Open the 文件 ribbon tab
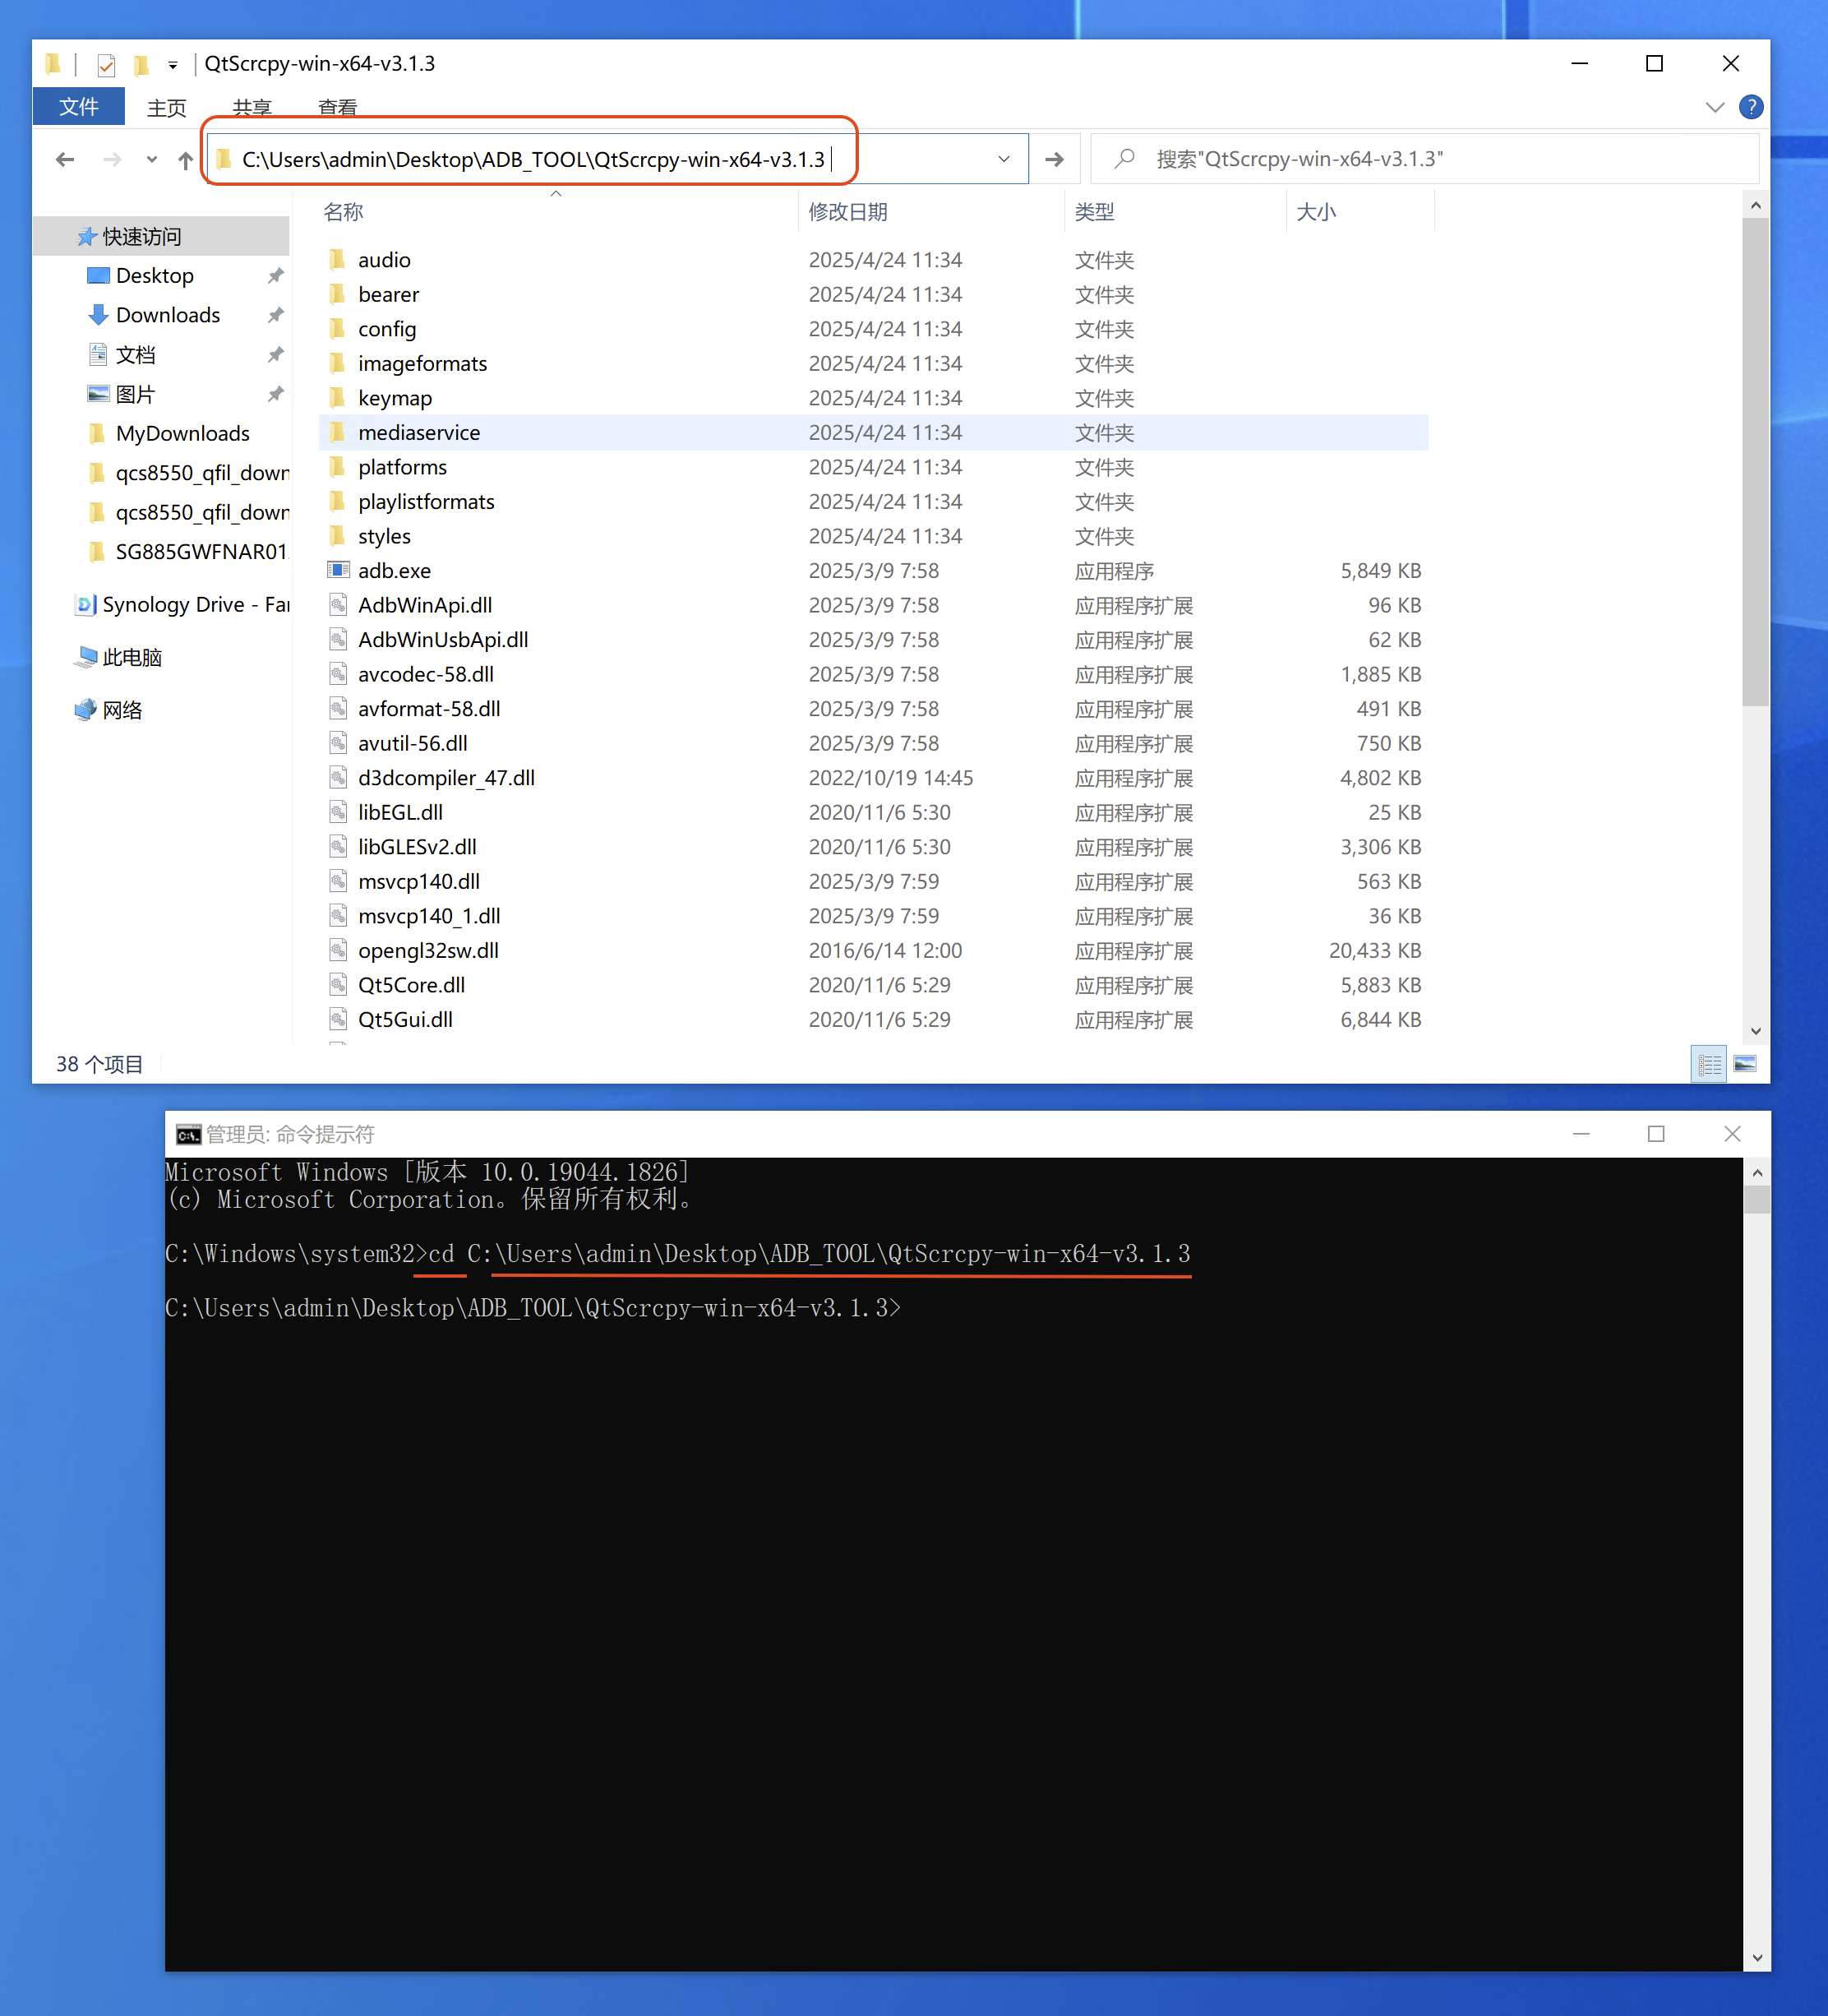 tap(79, 107)
